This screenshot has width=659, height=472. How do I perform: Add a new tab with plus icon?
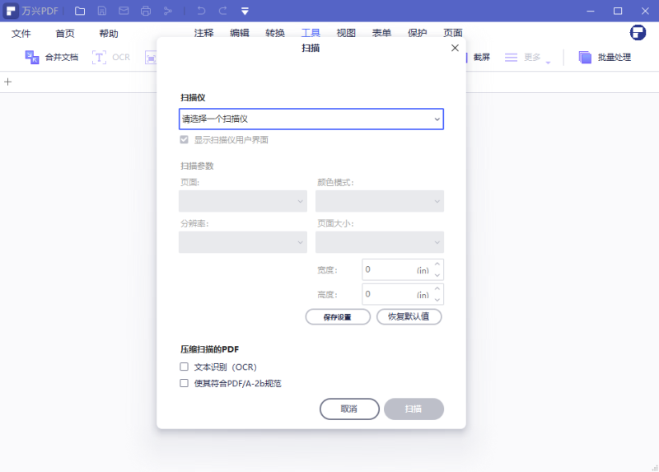pos(8,82)
